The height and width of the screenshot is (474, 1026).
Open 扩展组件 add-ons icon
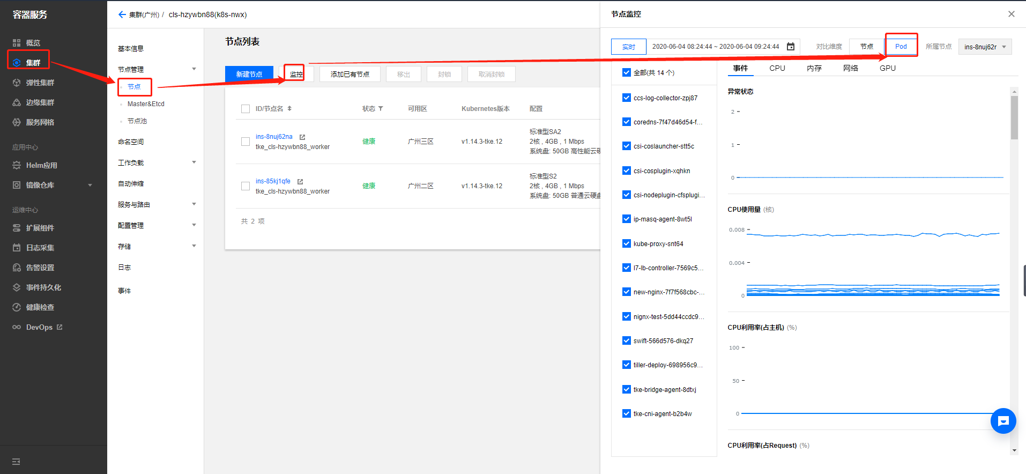(17, 228)
